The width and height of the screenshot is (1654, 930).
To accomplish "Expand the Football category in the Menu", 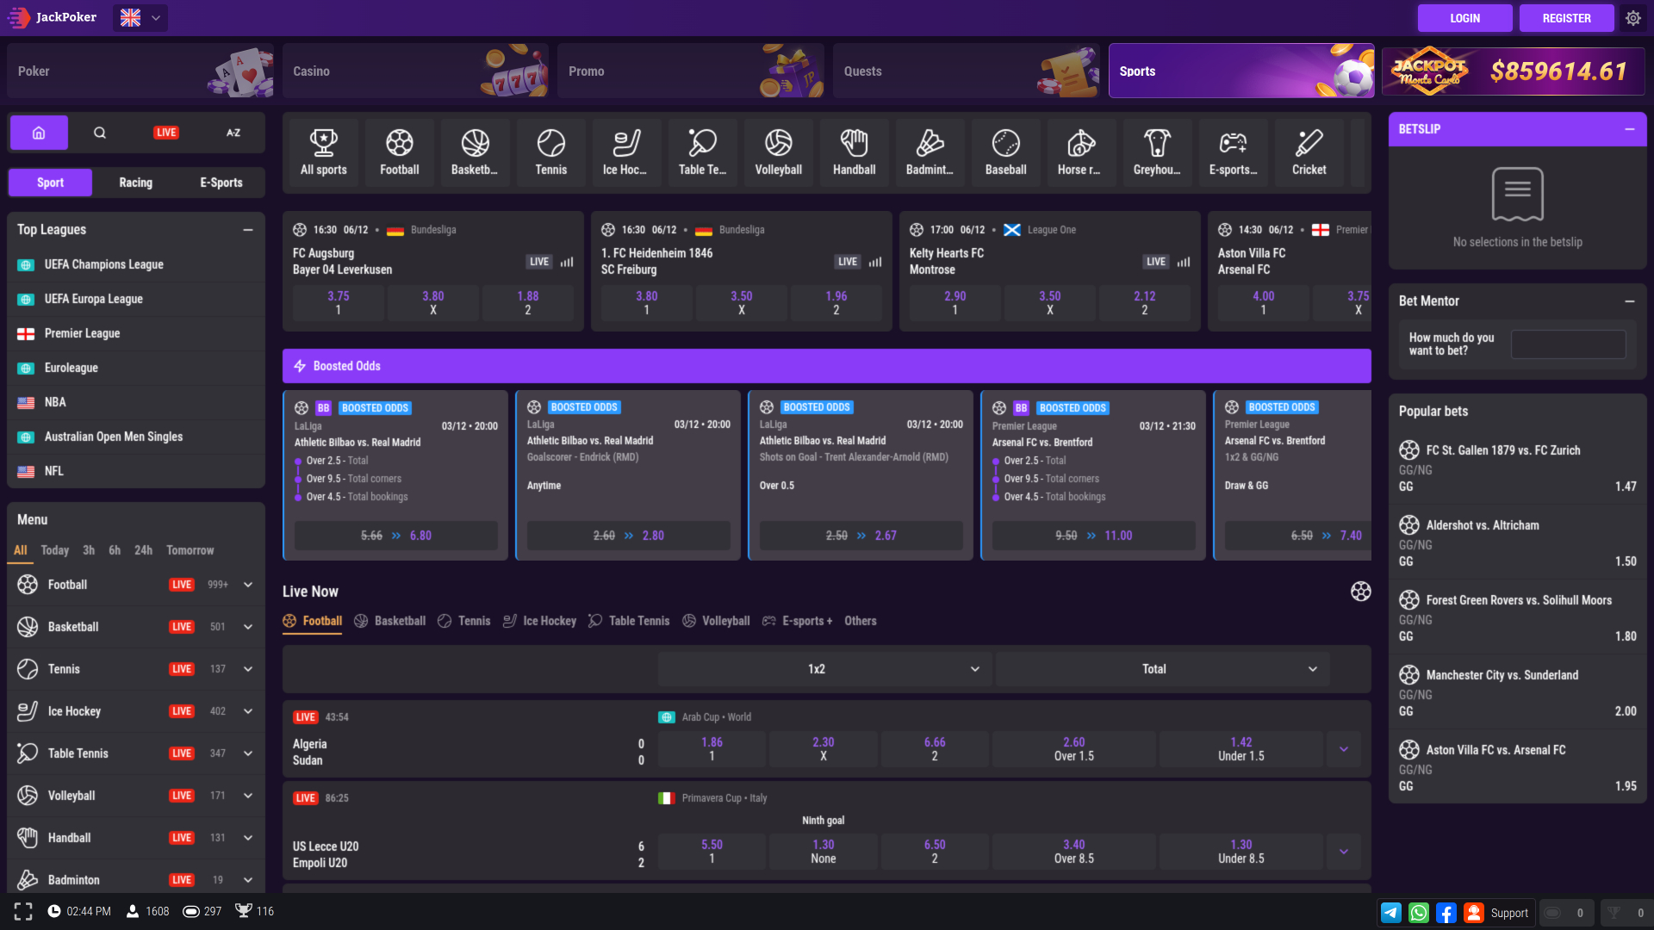I will 248,584.
